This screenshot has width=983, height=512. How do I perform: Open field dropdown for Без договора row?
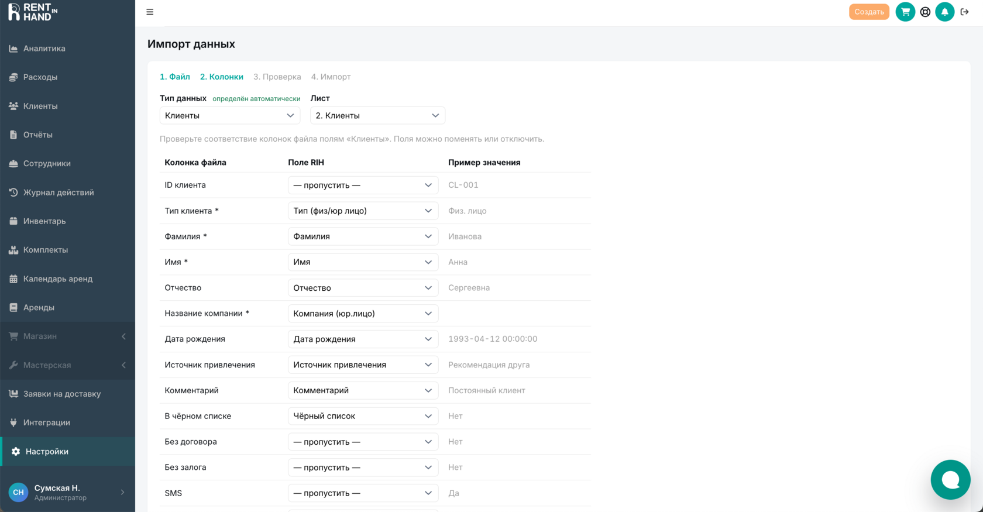pos(363,442)
